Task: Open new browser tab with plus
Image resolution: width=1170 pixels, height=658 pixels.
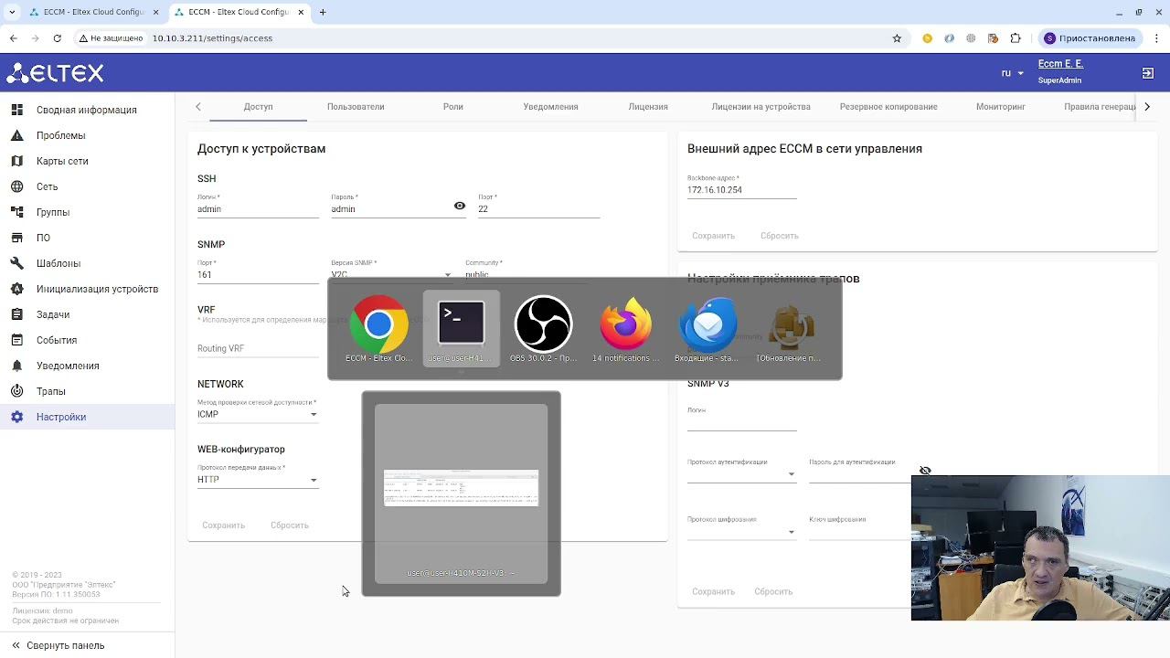Action: [323, 12]
